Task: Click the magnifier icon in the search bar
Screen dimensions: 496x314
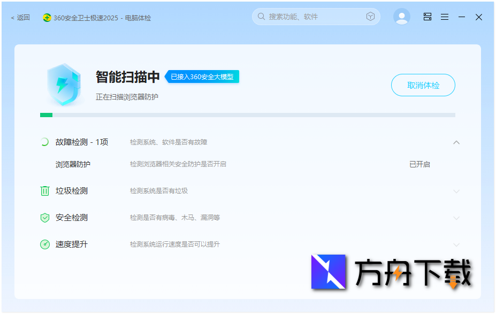Action: [261, 16]
